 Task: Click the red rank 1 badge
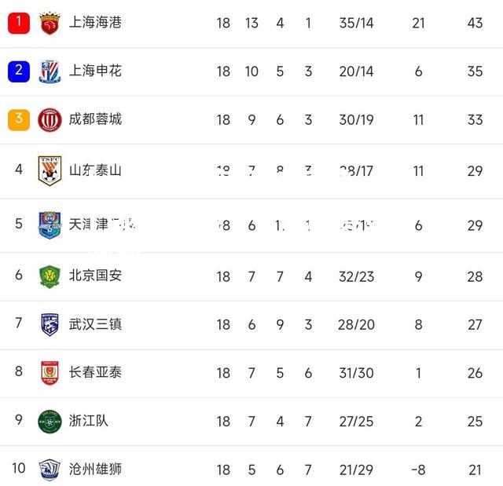[x=19, y=23]
